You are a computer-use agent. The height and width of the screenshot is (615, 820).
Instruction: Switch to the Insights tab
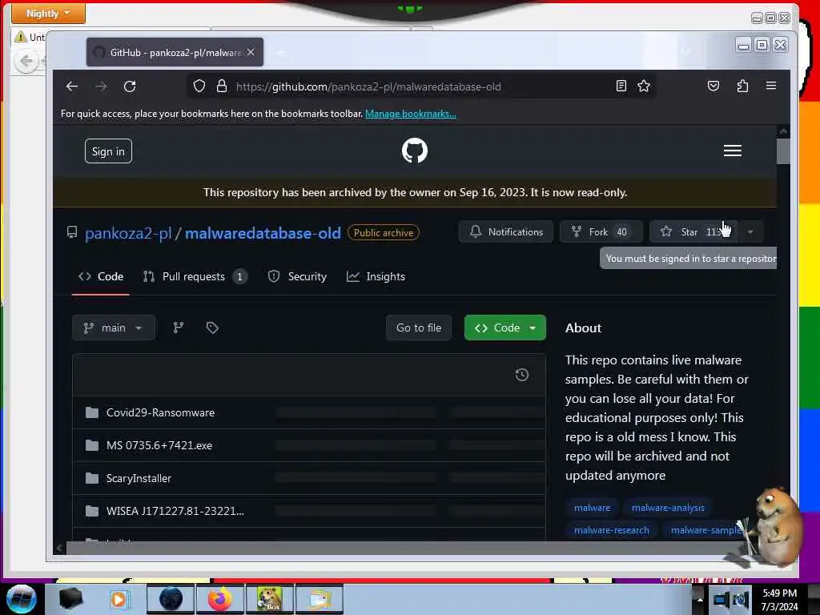coord(376,276)
